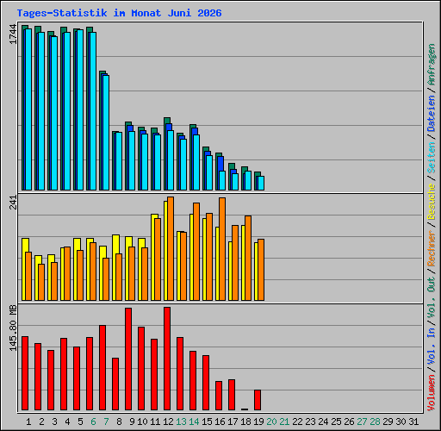Viewport: 441px width, 431px height.
Task: Click the tiny volume bar for day 18
Action: click(245, 409)
